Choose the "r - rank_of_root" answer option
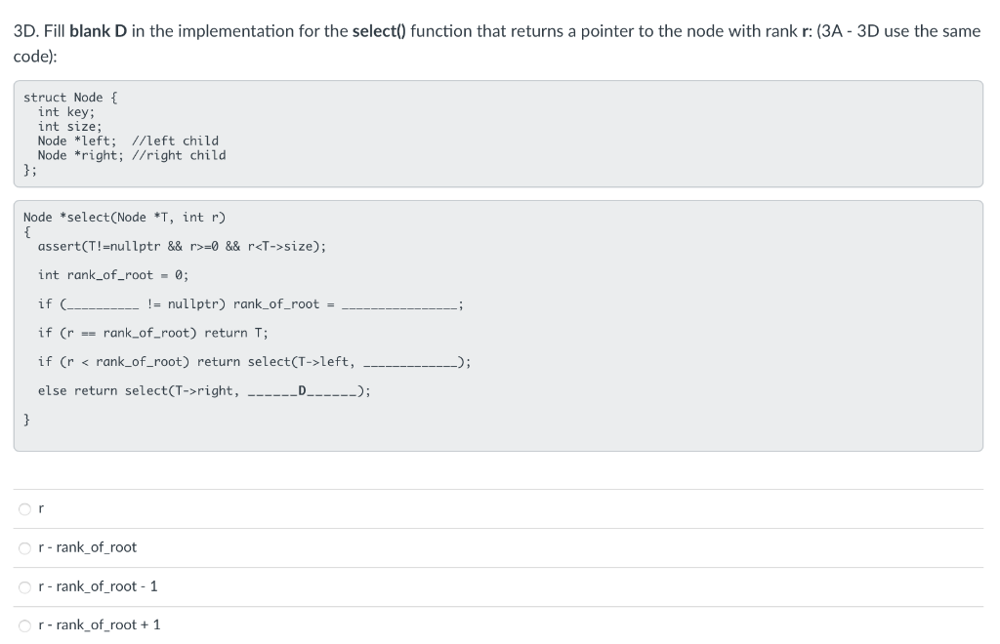The image size is (1000, 644). coord(24,547)
